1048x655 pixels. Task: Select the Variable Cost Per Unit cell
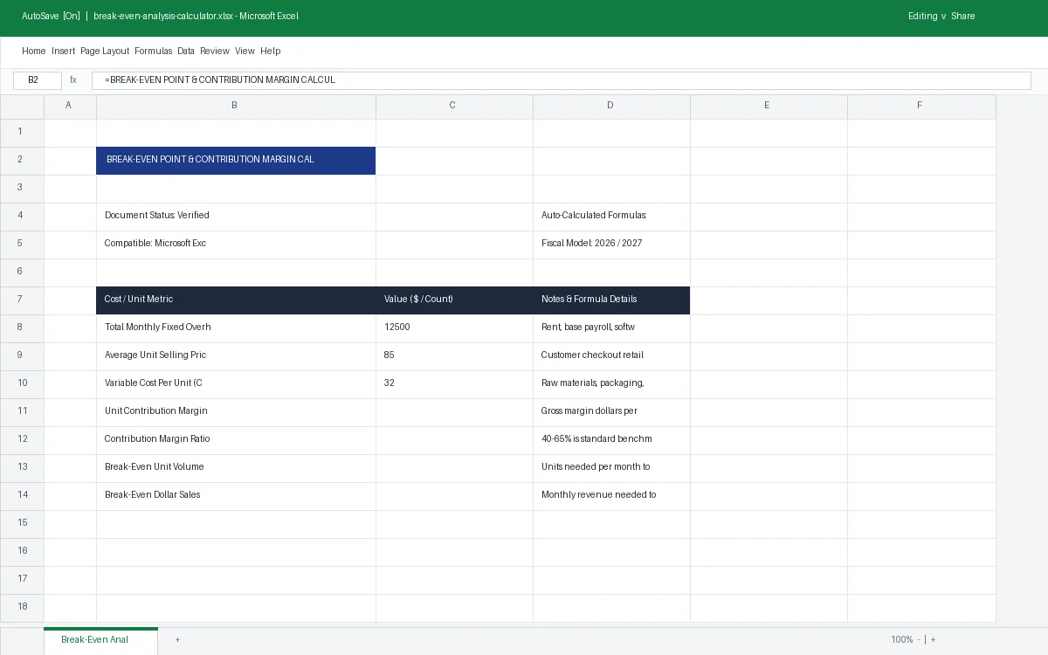pyautogui.click(x=236, y=383)
